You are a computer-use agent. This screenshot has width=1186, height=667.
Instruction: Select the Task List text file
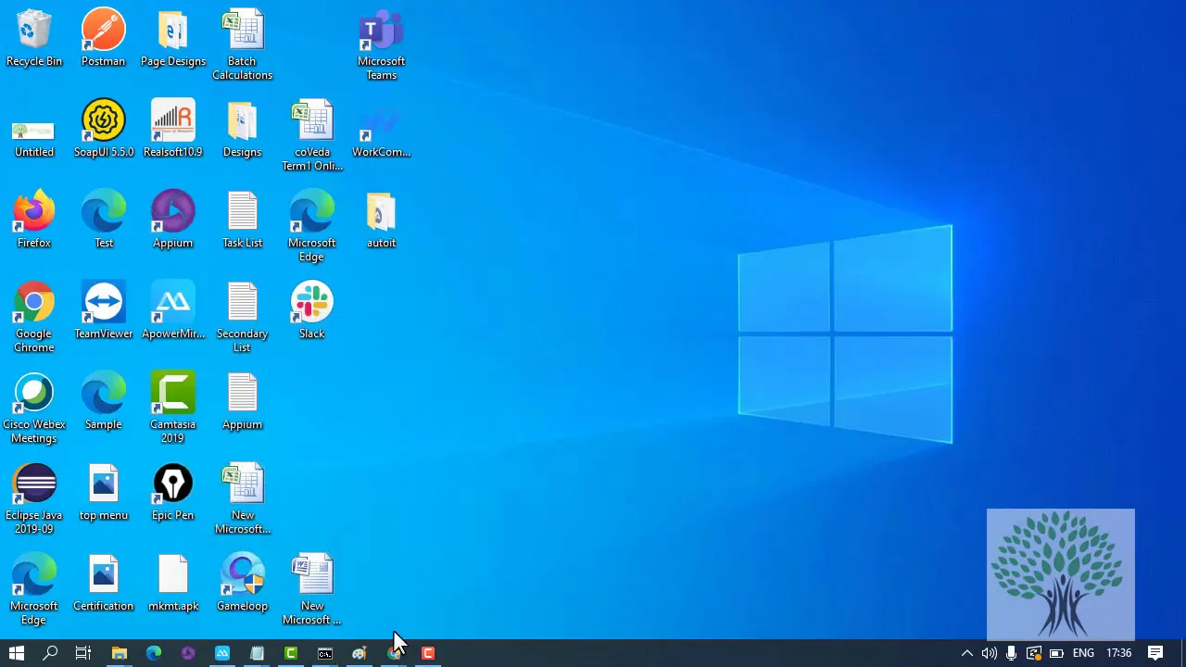click(x=242, y=220)
